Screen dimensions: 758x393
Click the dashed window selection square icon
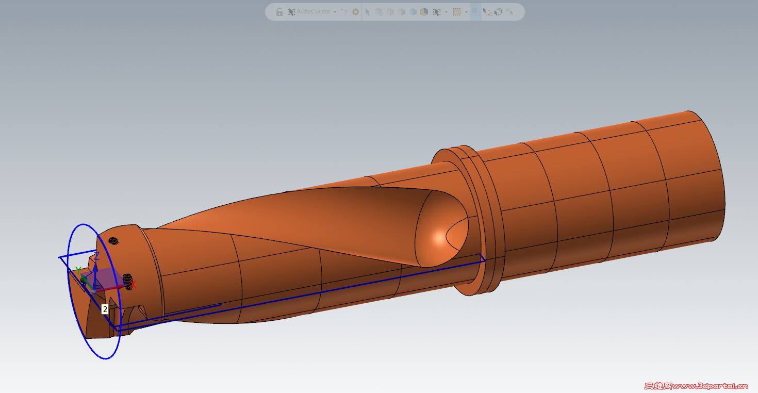[456, 12]
